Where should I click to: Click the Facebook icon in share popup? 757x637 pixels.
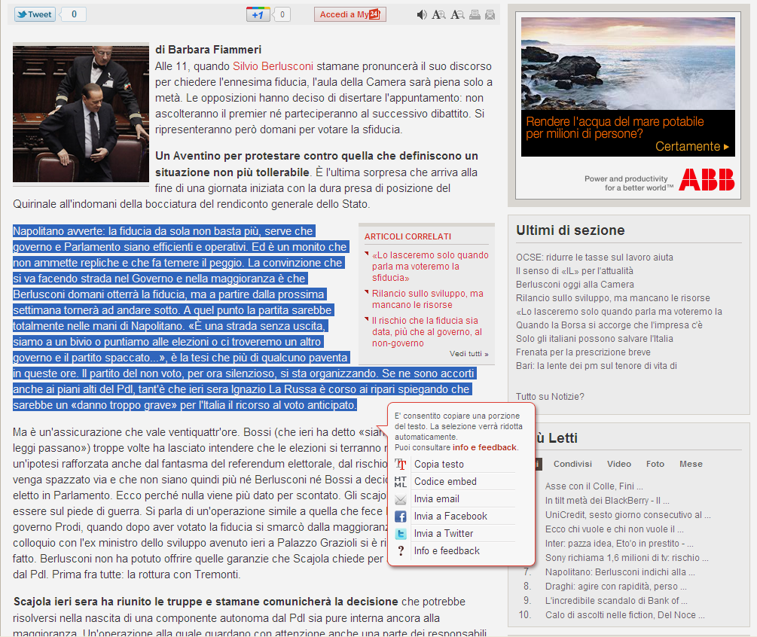[x=401, y=517]
